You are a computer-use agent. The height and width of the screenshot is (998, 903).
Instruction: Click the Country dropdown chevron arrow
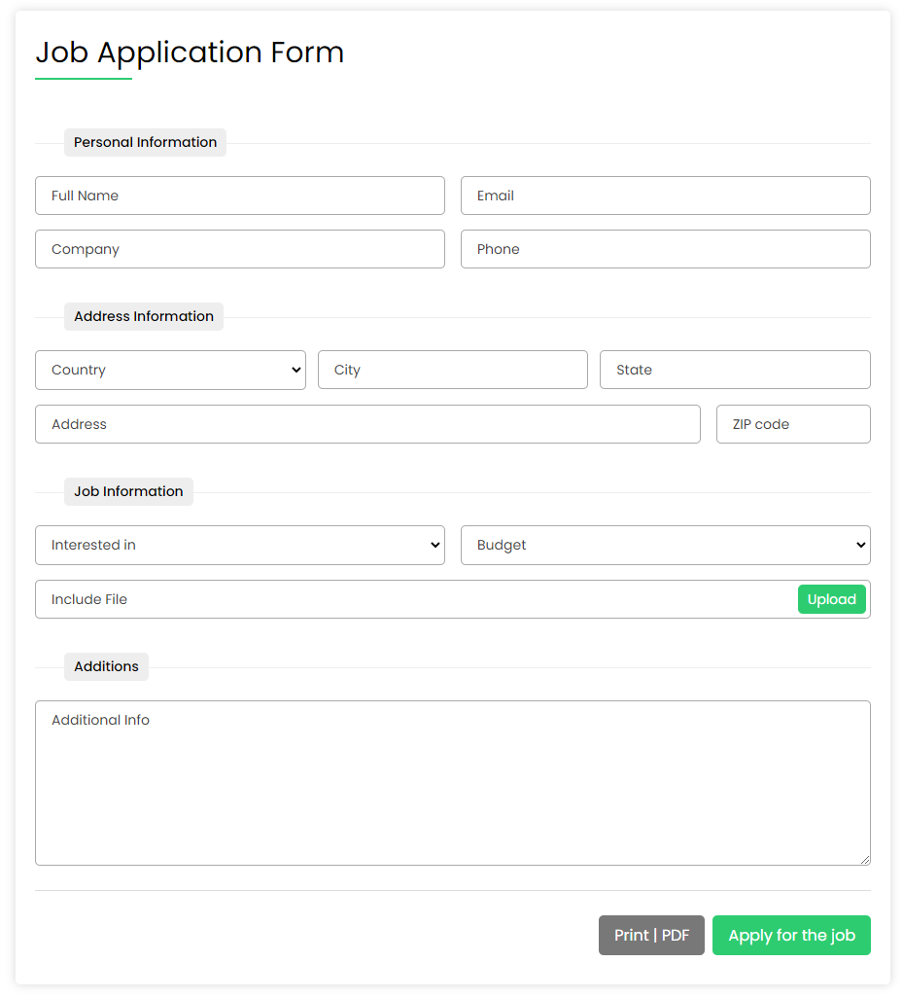295,370
